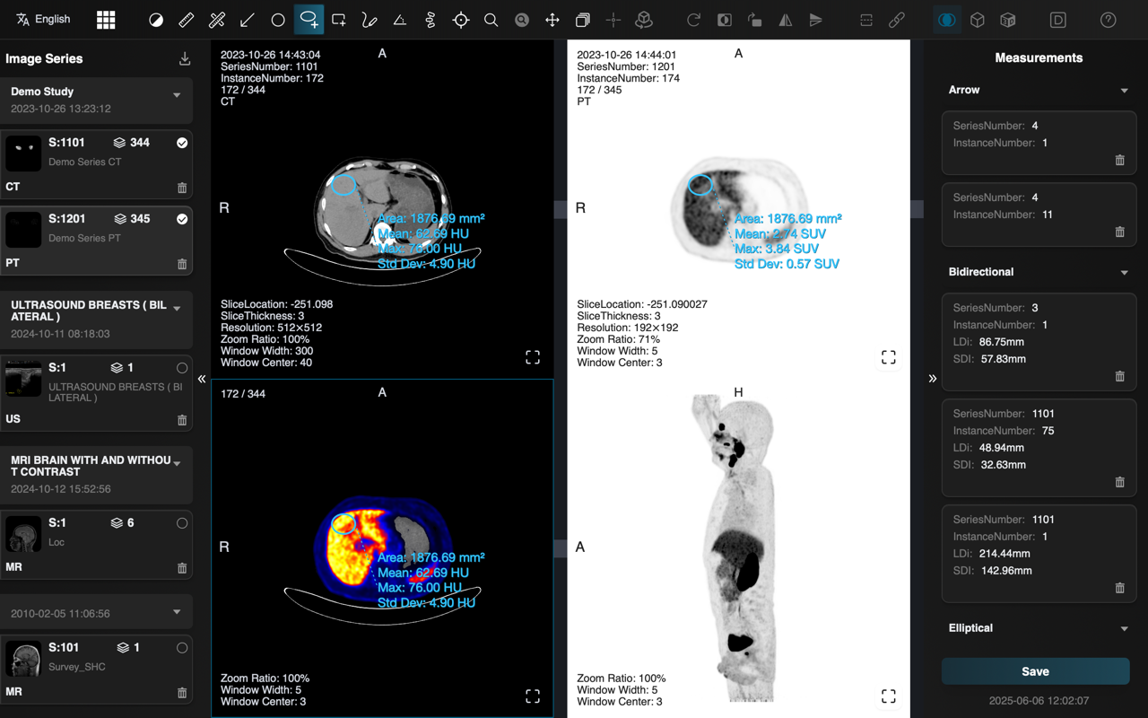Viewport: 1148px width, 718px height.
Task: Delete the Bidirectional measurement with LDi 214.44mm
Action: 1119,588
